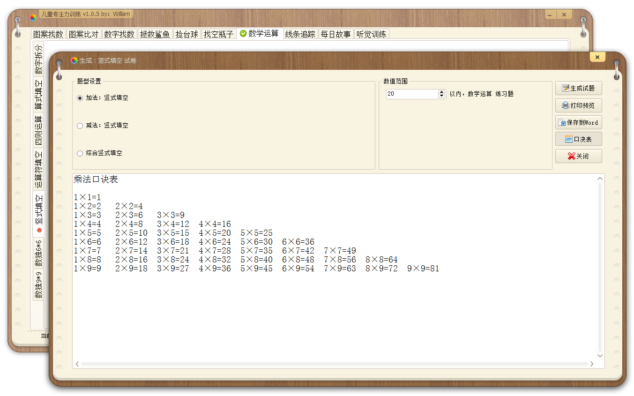
Task: Click the 打印预览 button
Action: coord(578,105)
